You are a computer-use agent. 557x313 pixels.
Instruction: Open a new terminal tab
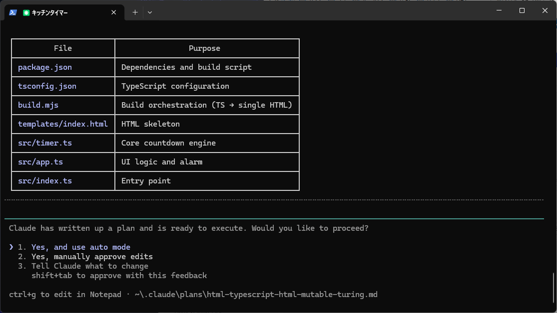135,12
